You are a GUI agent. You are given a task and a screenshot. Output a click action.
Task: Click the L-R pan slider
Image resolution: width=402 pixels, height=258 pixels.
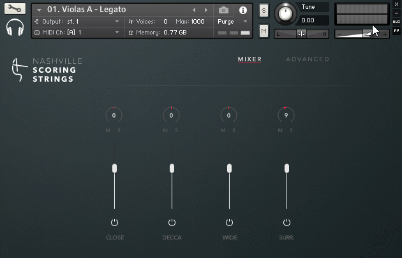[301, 34]
